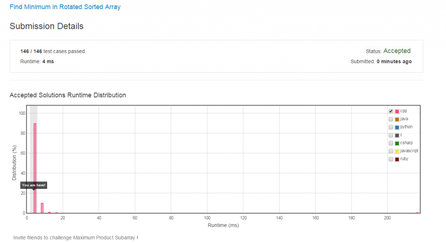
Task: Click the orange java color swatch
Action: pos(397,119)
